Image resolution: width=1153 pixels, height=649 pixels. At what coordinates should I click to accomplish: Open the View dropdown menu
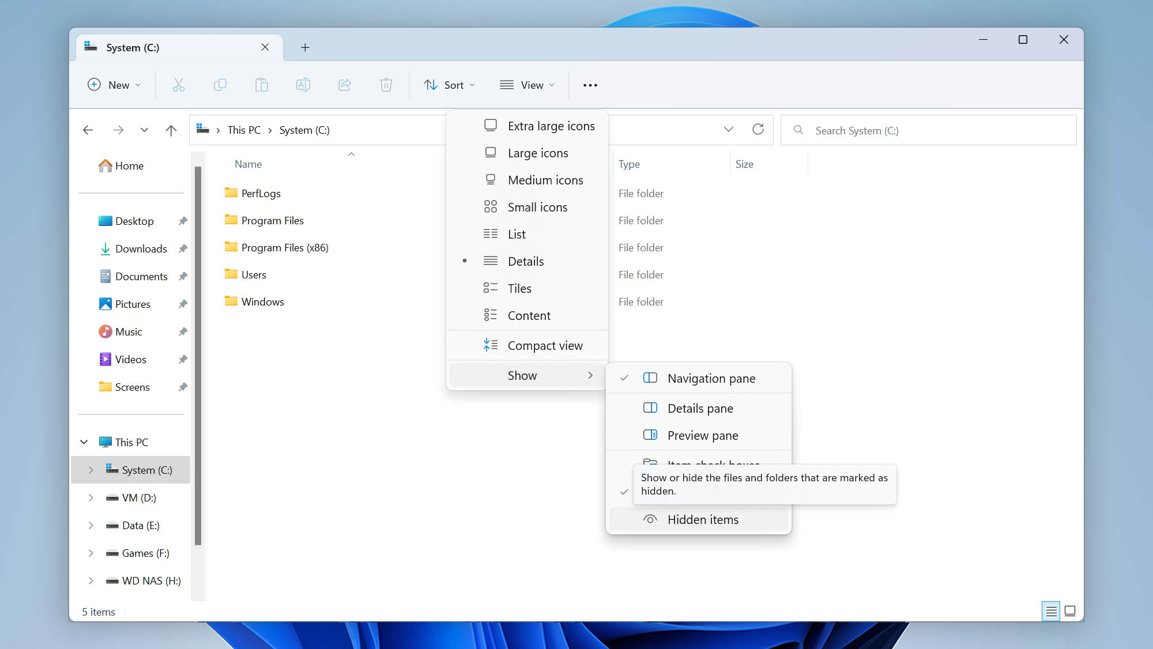[x=527, y=85]
